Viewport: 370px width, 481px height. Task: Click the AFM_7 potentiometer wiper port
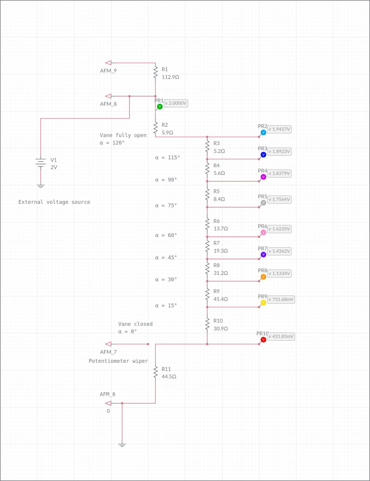[x=108, y=344]
